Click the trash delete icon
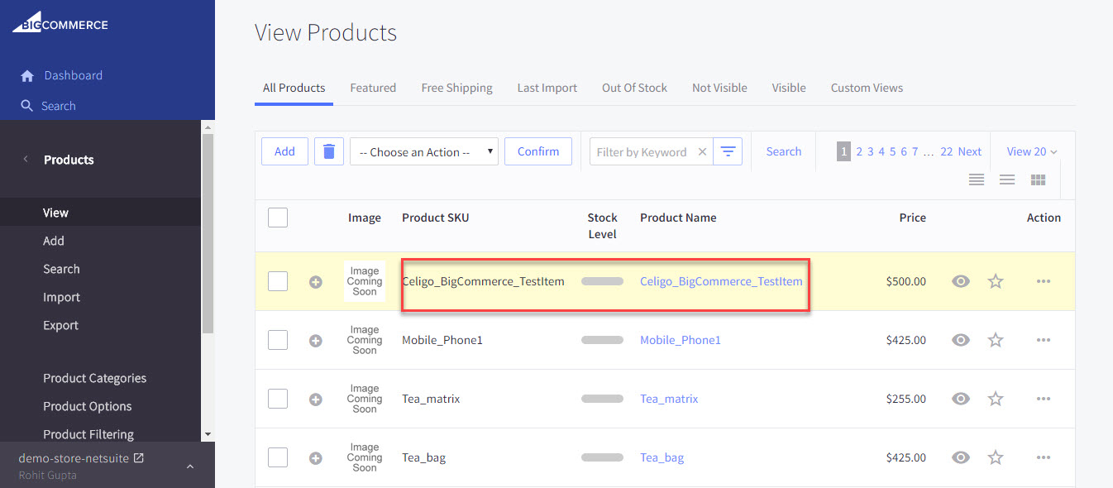 (329, 151)
